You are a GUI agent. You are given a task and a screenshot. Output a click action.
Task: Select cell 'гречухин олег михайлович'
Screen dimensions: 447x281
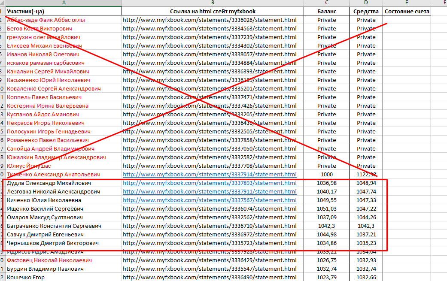pyautogui.click(x=64, y=37)
